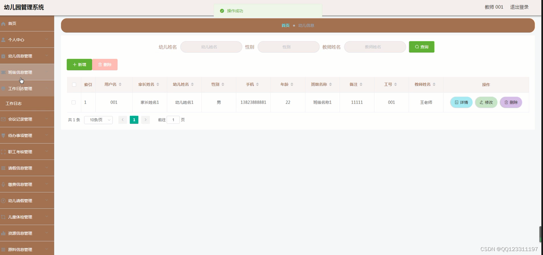Click the icon beside 工作日志管理
This screenshot has width=543, height=255.
[3, 89]
